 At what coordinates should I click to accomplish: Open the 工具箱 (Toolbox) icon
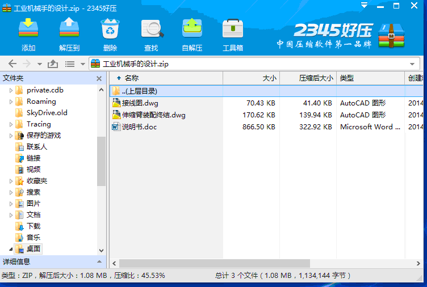(233, 28)
